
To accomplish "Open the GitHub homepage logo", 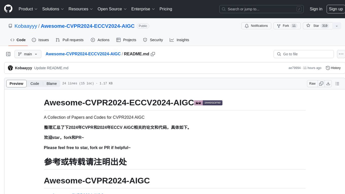I will [x=8, y=9].
